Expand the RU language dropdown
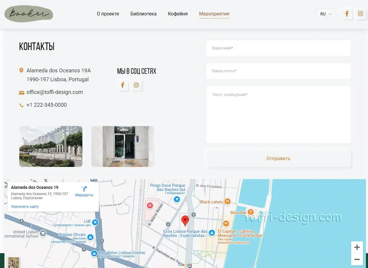368x268 pixels. pos(325,14)
